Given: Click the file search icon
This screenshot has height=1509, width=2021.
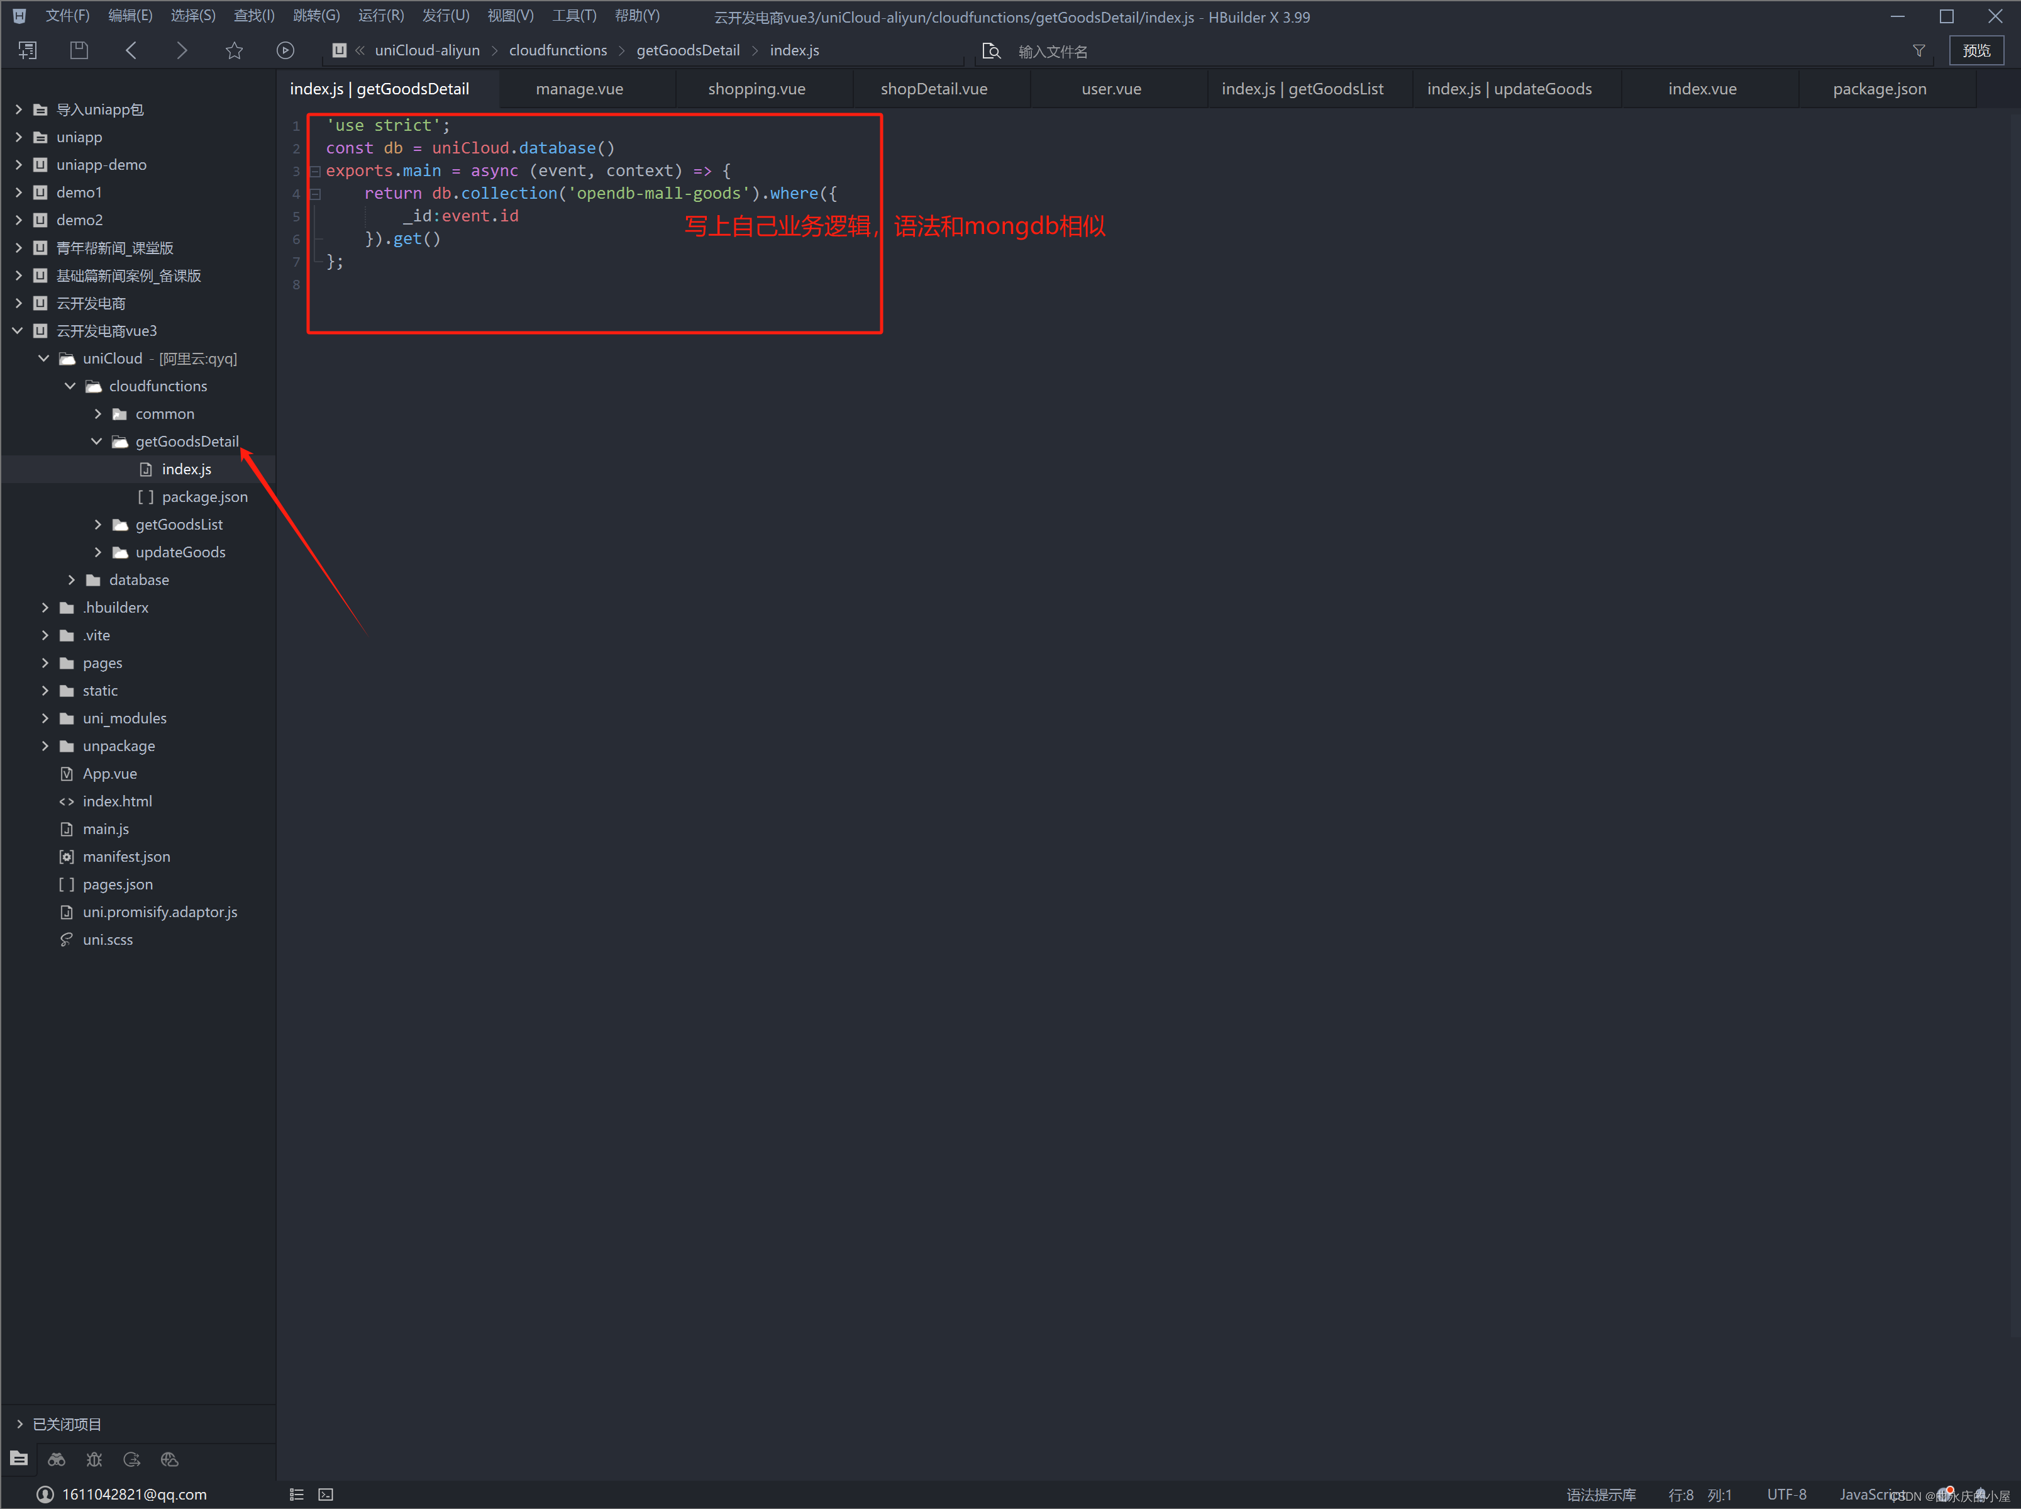Looking at the screenshot, I should coord(991,51).
